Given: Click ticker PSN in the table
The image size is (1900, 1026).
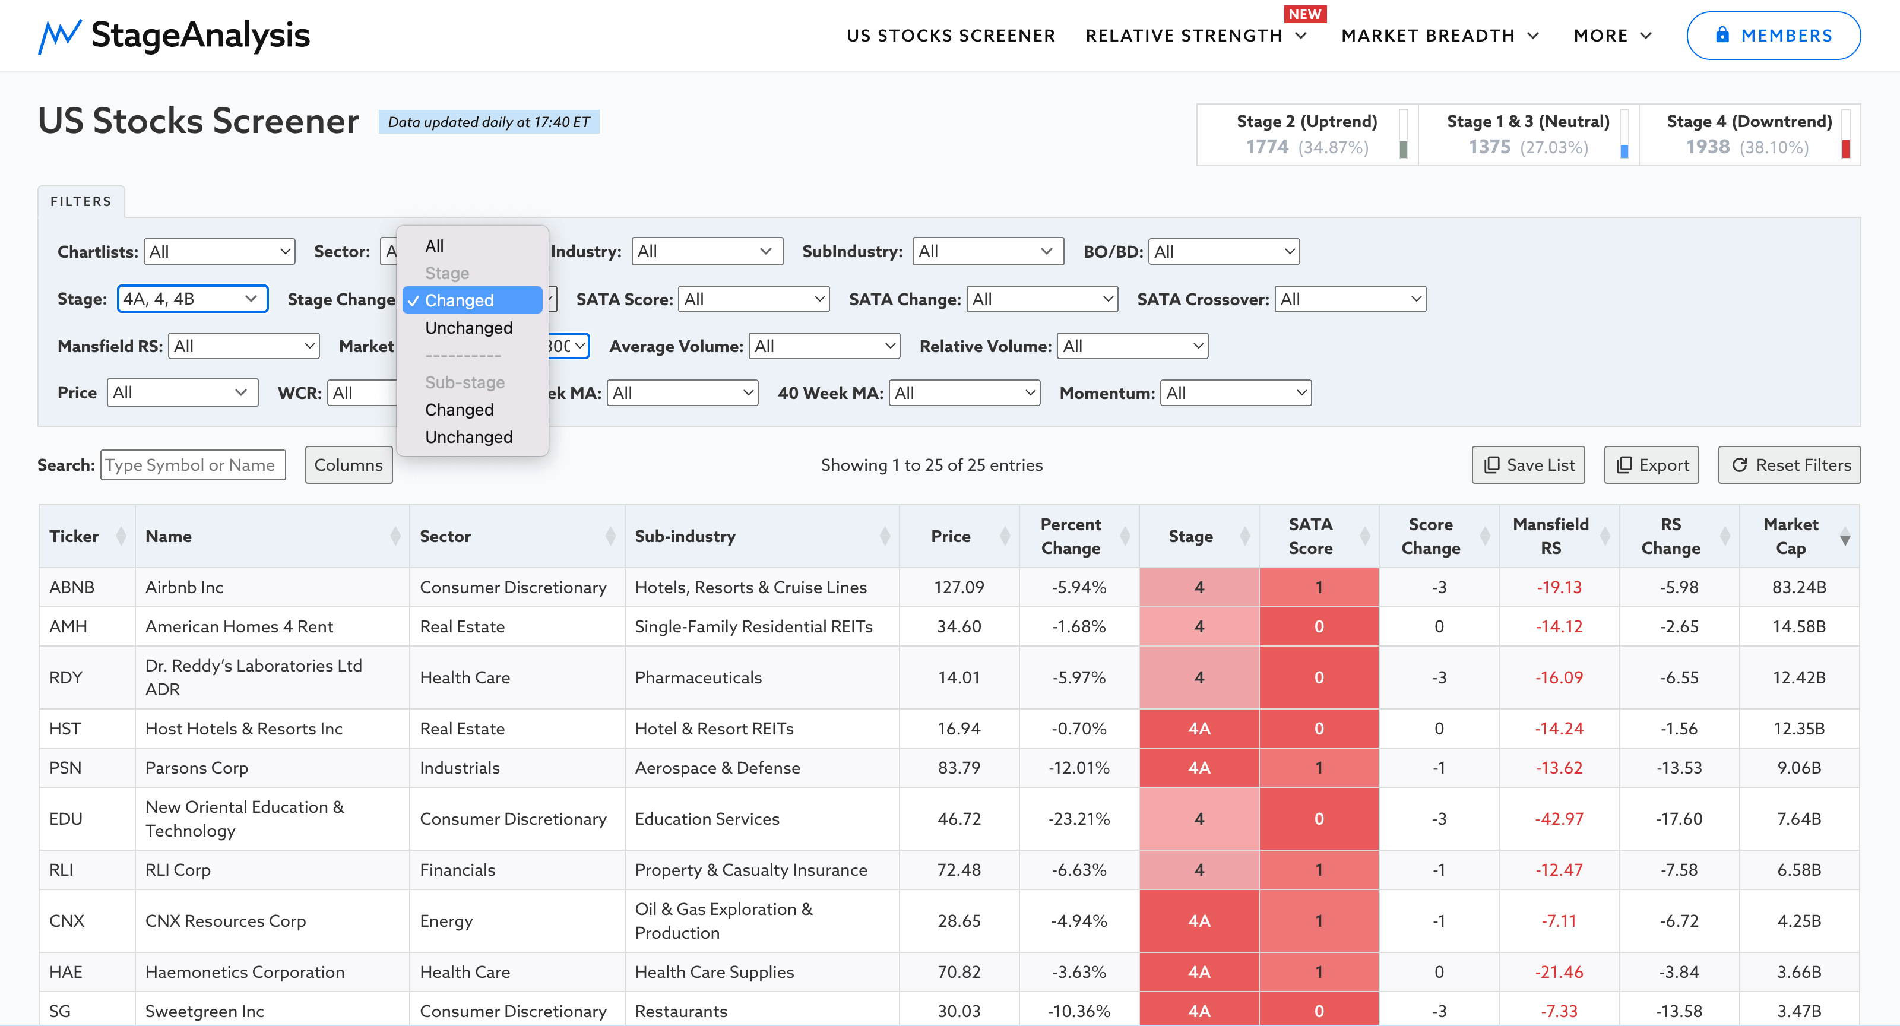Looking at the screenshot, I should [x=65, y=768].
